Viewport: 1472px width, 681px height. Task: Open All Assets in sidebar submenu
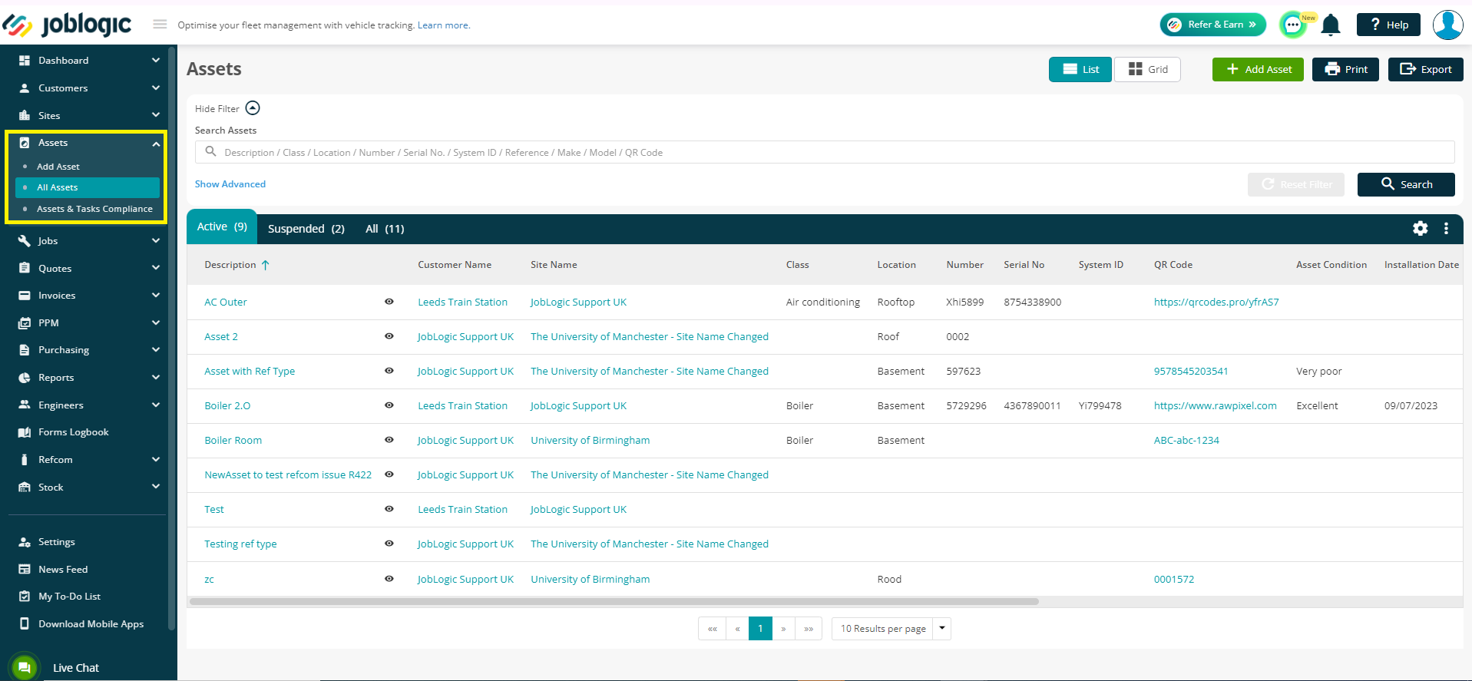(x=88, y=187)
